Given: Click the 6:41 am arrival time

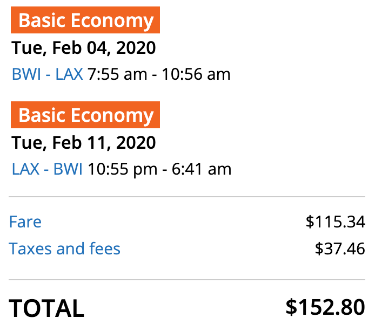Looking at the screenshot, I should pyautogui.click(x=202, y=169).
